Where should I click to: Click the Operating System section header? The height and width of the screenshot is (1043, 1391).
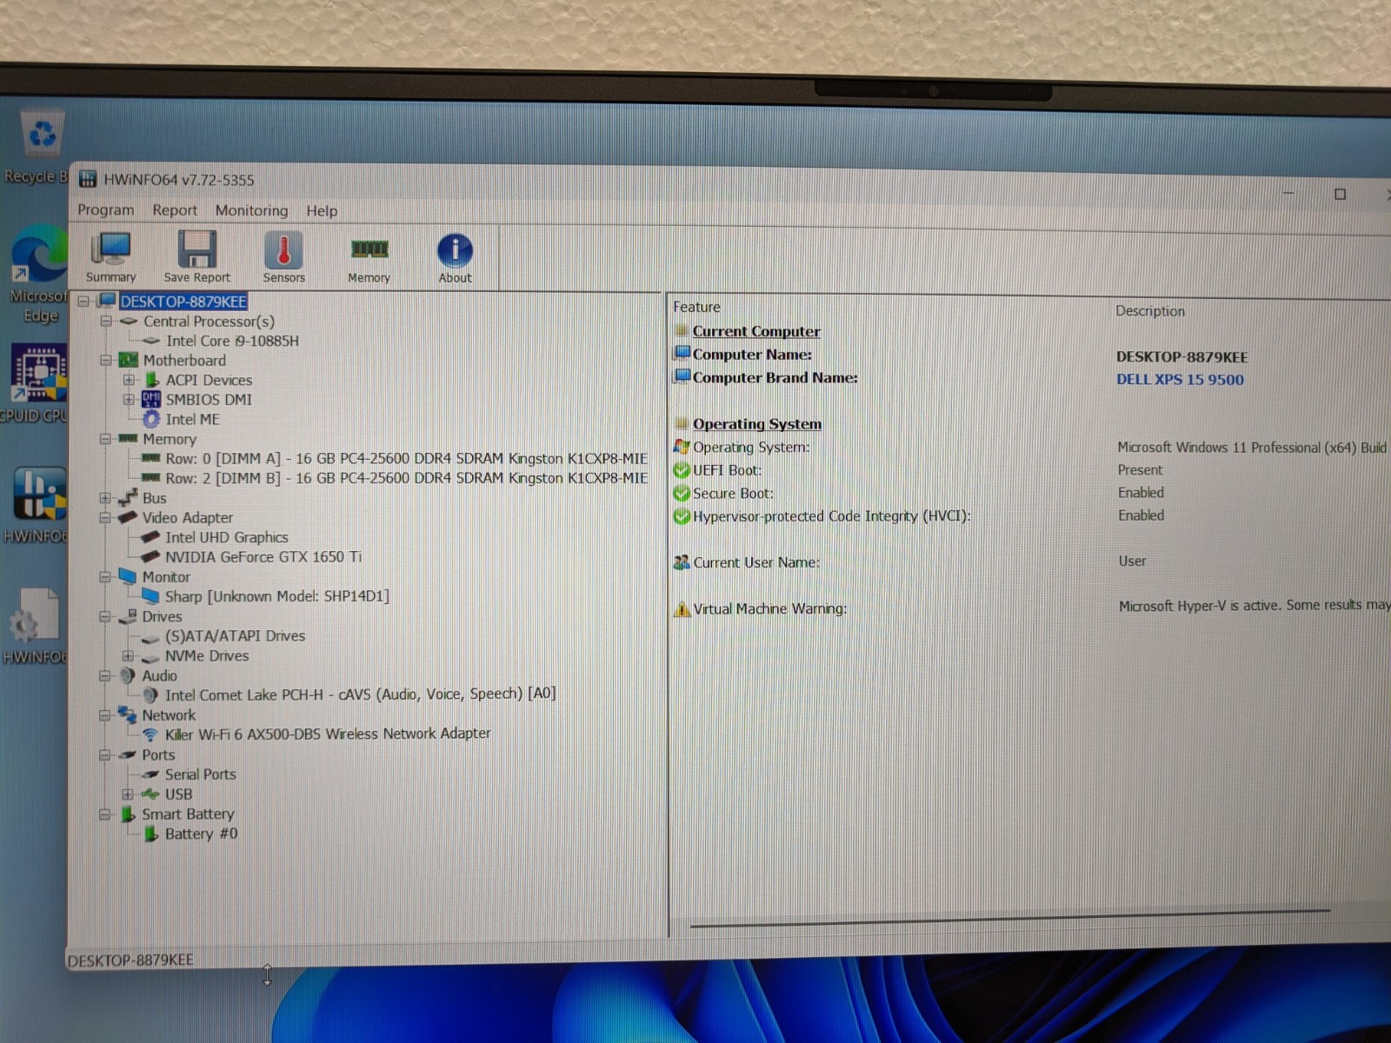click(756, 424)
